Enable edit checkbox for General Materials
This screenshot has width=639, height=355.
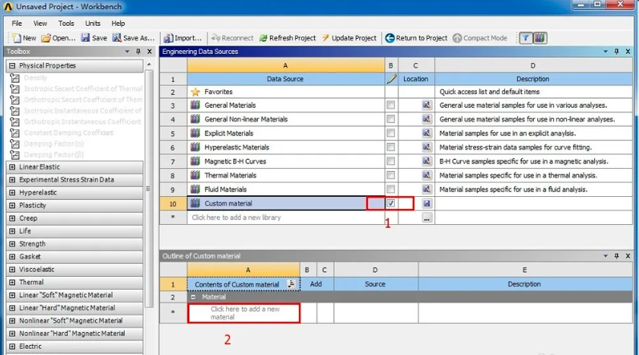[x=391, y=105]
